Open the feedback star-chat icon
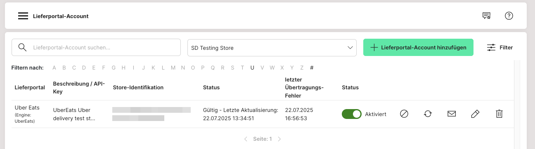This screenshot has height=149, width=535. point(486,16)
